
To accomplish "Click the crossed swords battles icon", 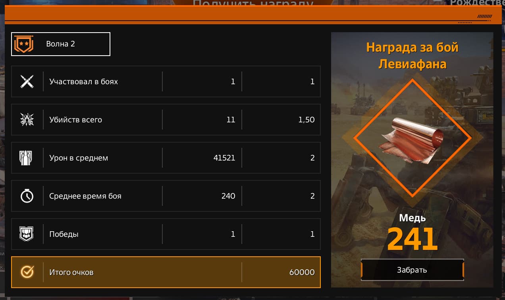I will [x=27, y=82].
